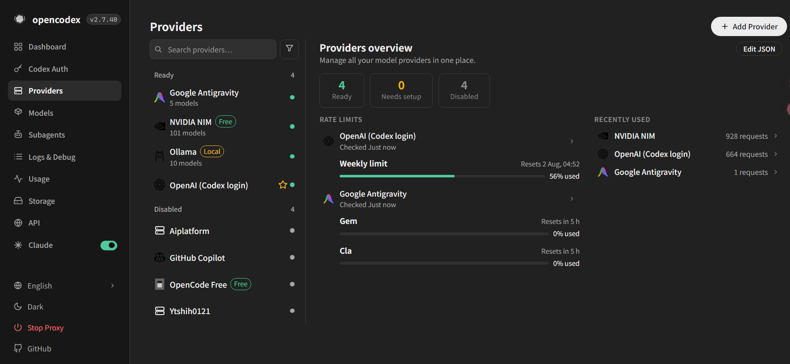This screenshot has width=790, height=364.
Task: Toggle the Claude switch off
Action: click(109, 245)
